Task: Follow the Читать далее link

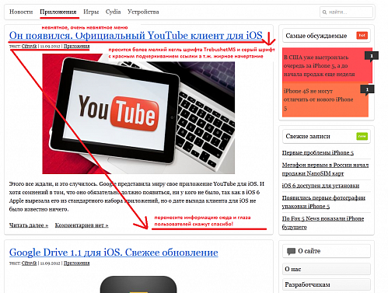Action: coord(29,225)
